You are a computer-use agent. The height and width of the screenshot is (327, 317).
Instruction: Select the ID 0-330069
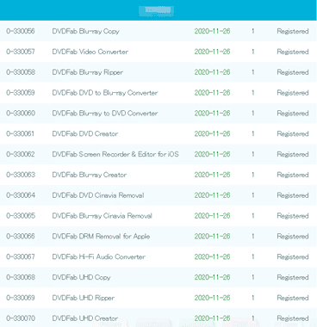[x=21, y=298]
